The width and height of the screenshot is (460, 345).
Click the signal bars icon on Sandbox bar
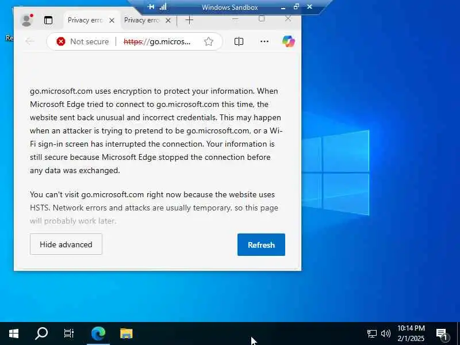(163, 6)
